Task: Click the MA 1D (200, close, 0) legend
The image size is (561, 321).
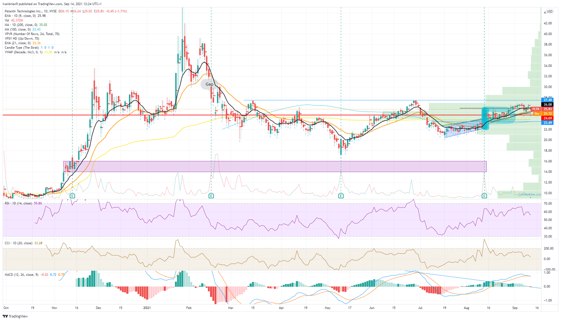Action: pos(26,25)
